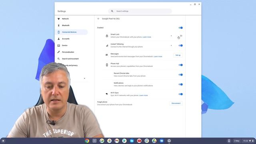Click the Phone Hub phone icon
This screenshot has width=256, height=144.
(x=107, y=65)
